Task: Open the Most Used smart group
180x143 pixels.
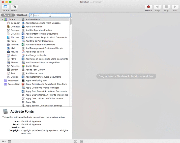Action: pyautogui.click(x=11, y=80)
